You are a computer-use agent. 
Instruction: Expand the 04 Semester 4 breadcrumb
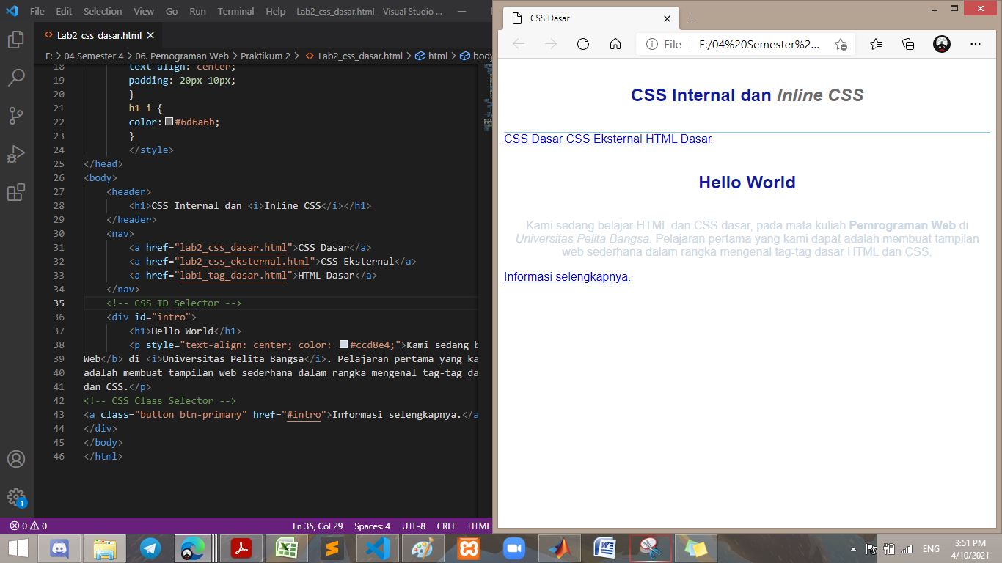pyautogui.click(x=94, y=56)
